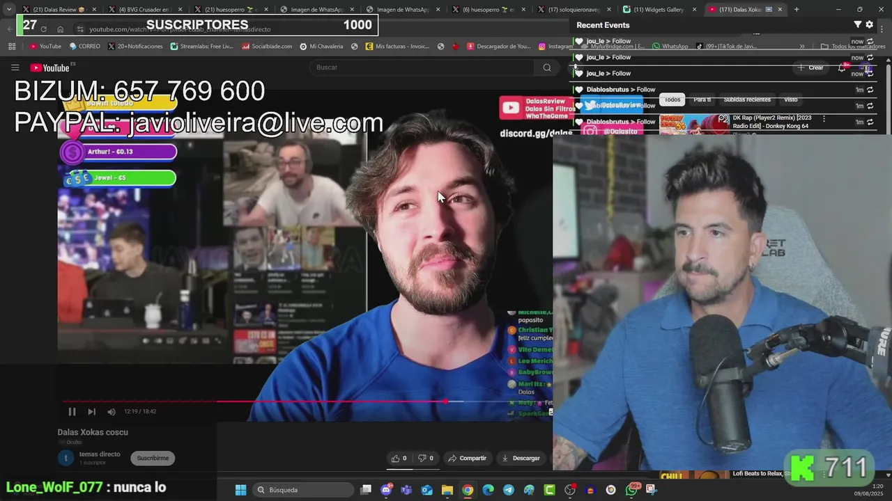
Task: Expand the hidden bookmarks overflow chevron
Action: click(x=802, y=47)
